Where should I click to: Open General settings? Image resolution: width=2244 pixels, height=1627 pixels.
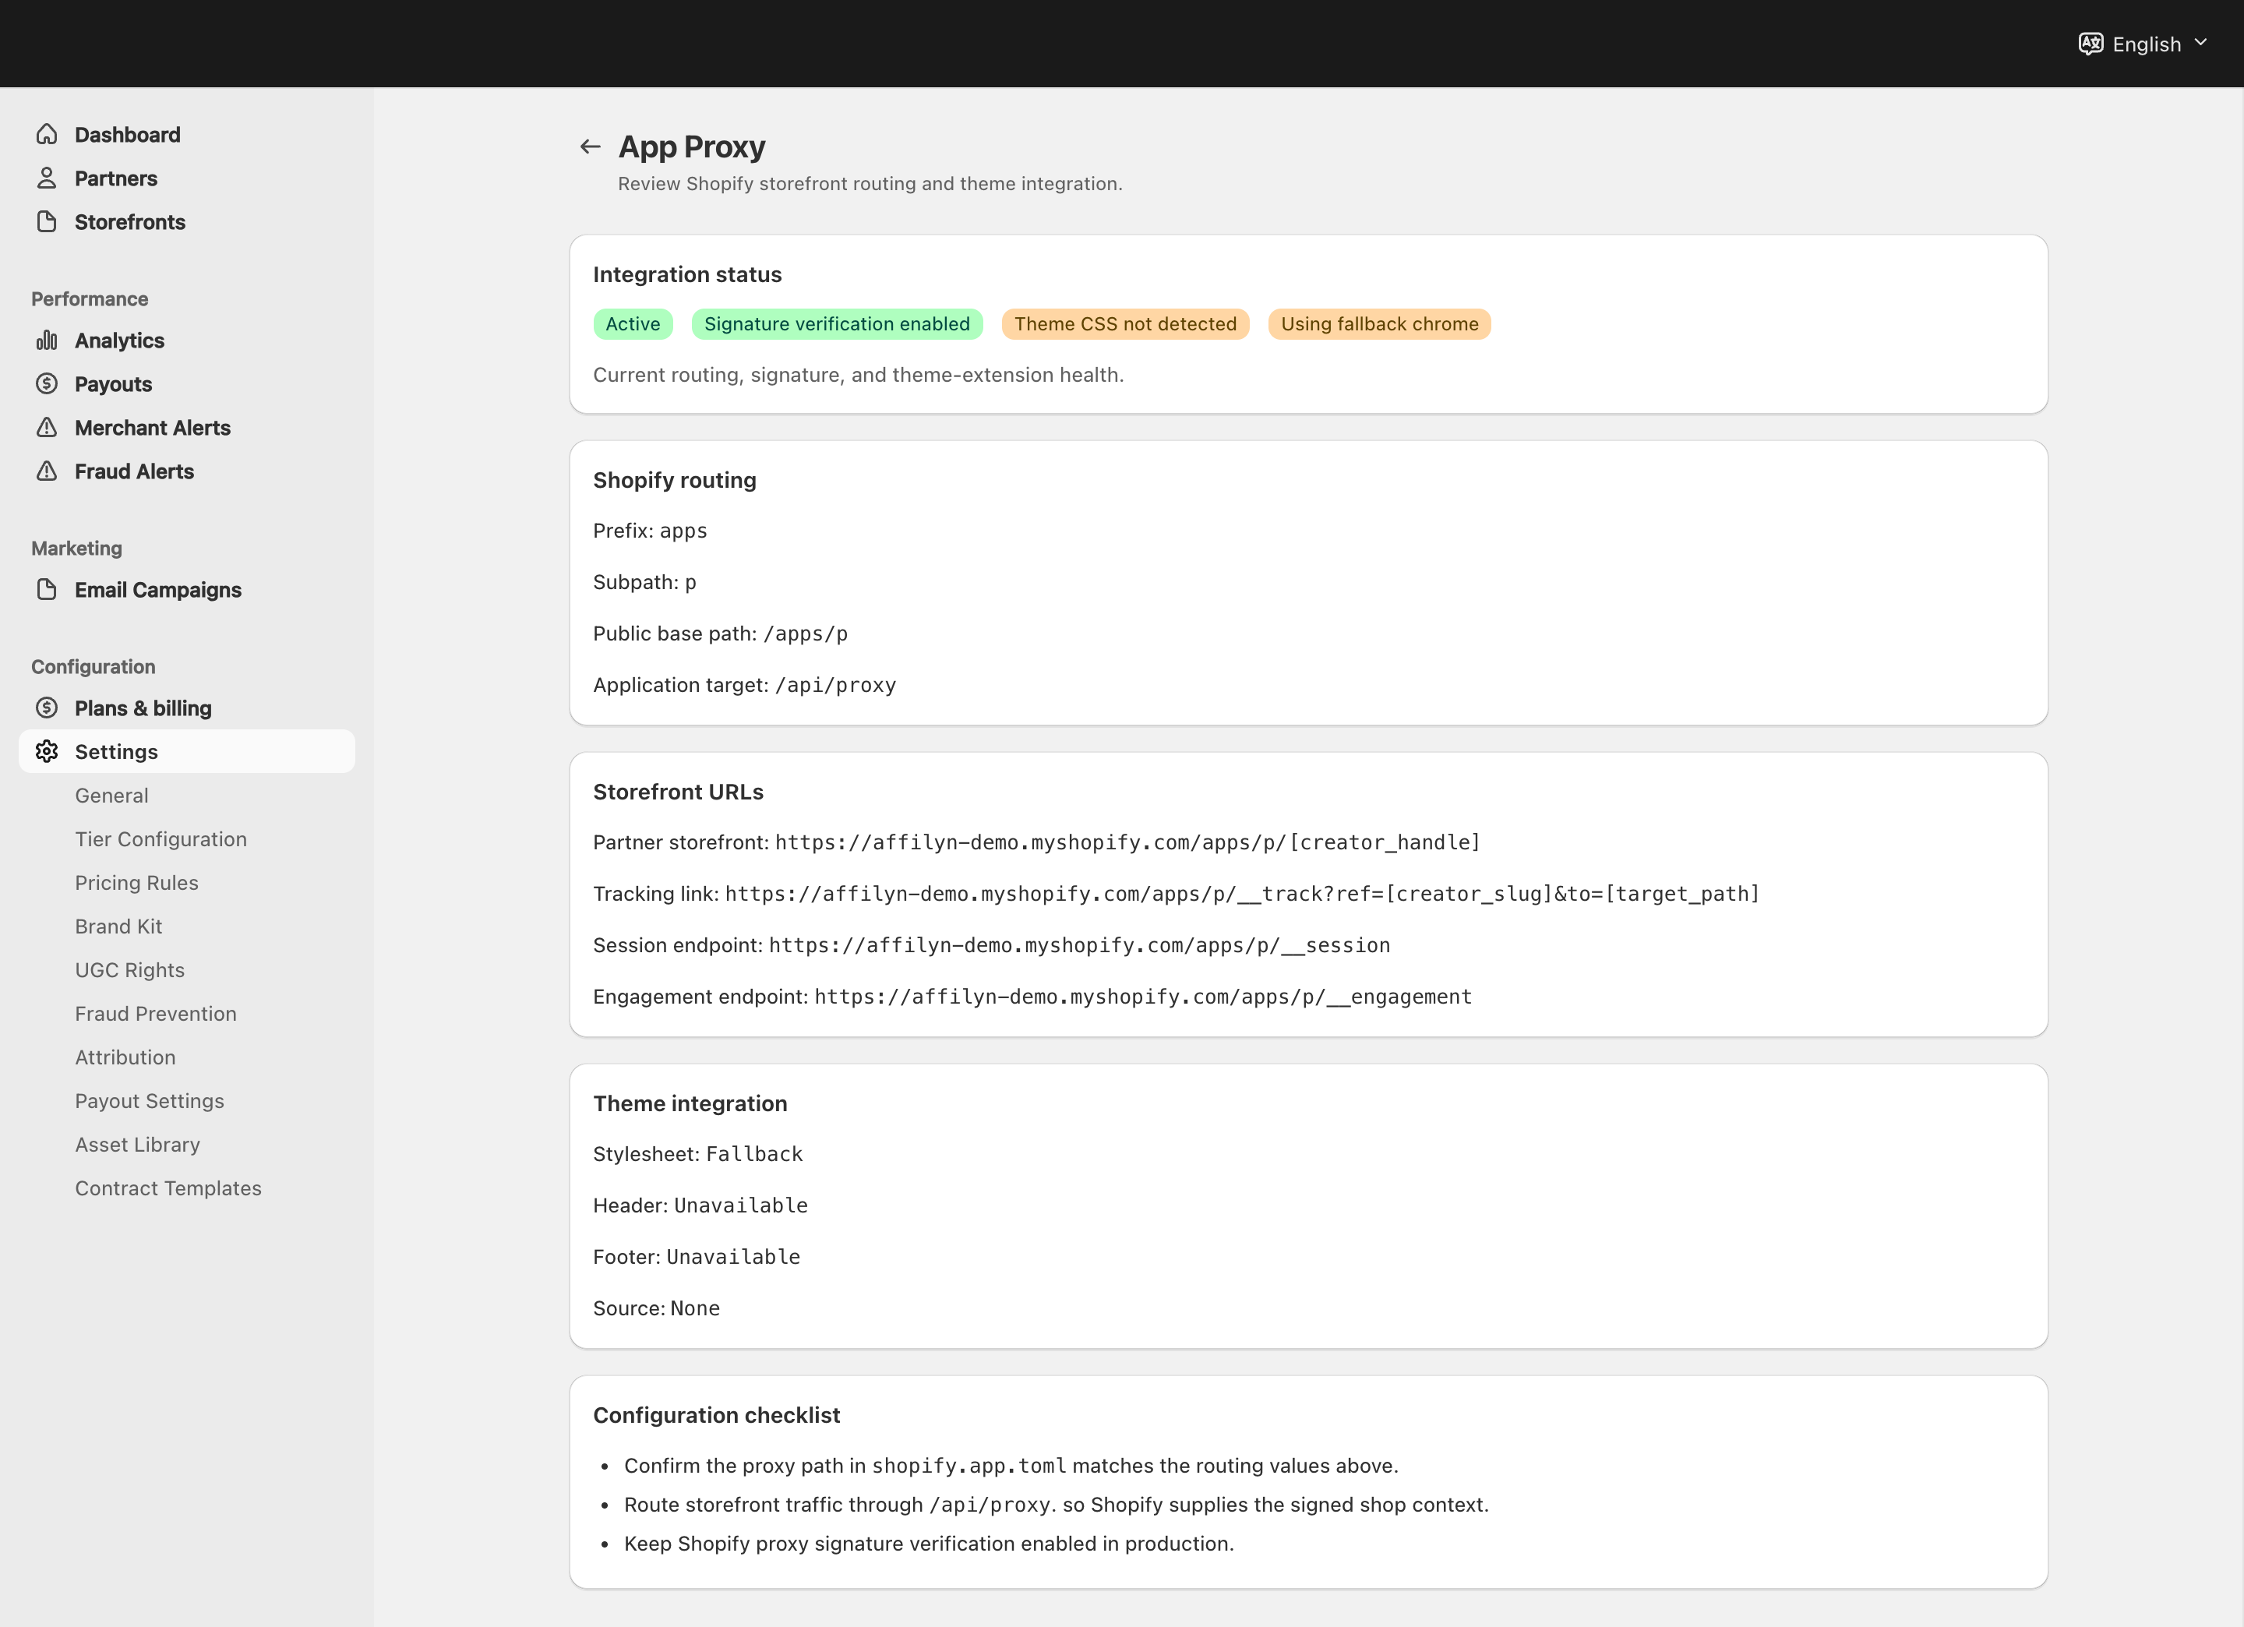pos(111,795)
